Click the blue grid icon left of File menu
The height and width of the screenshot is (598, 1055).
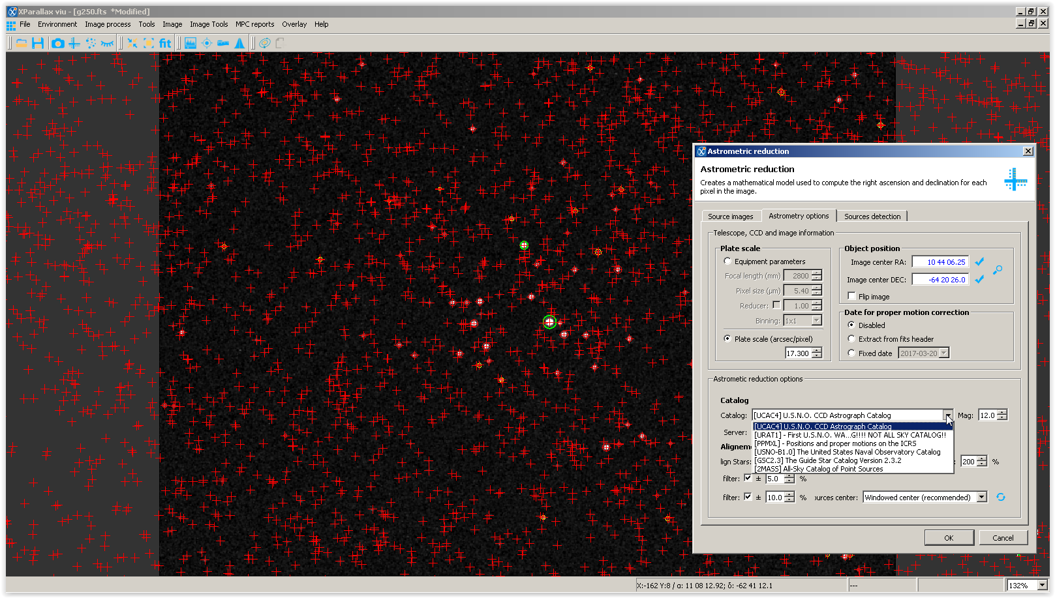pyautogui.click(x=11, y=25)
